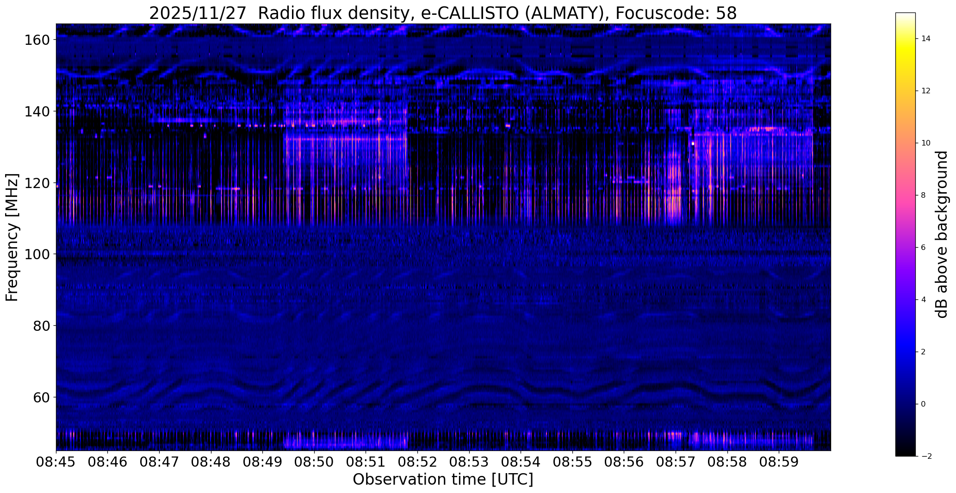The image size is (956, 493).
Task: Click the 'dB above background' colorbar label
Action: pos(942,234)
